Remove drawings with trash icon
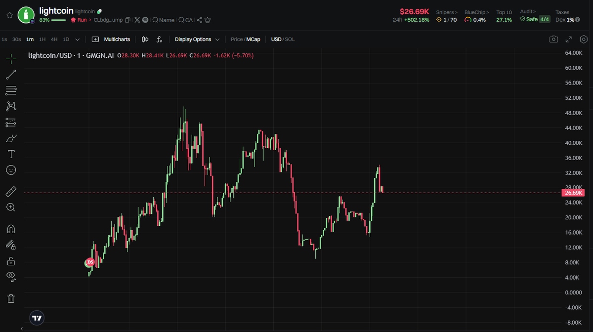Screen dimensions: 593x332 point(11,298)
